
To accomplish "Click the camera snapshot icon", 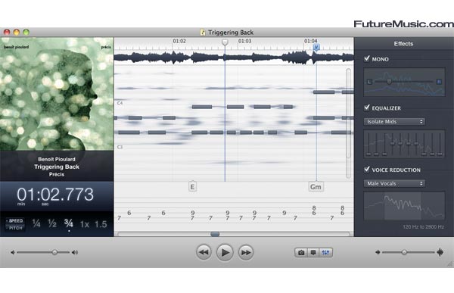I will pyautogui.click(x=301, y=253).
